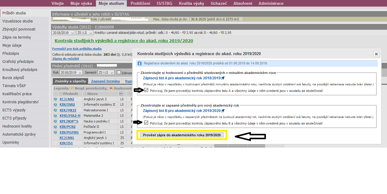The width and height of the screenshot is (387, 194).
Task: Click the Q icon beside KIN/ISN2
Action: click(55, 105)
